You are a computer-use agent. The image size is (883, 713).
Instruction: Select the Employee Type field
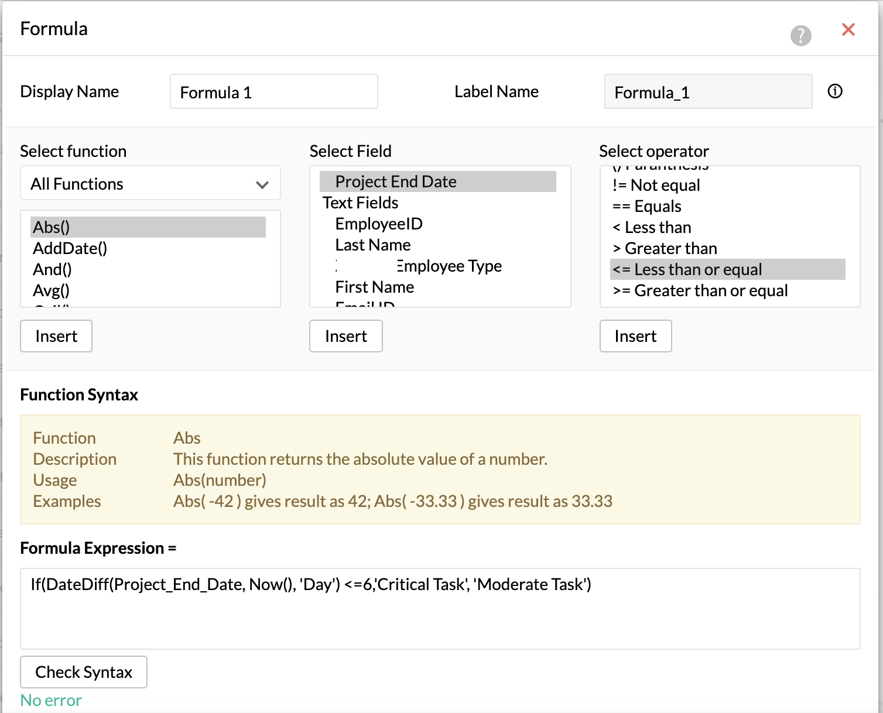click(x=438, y=266)
